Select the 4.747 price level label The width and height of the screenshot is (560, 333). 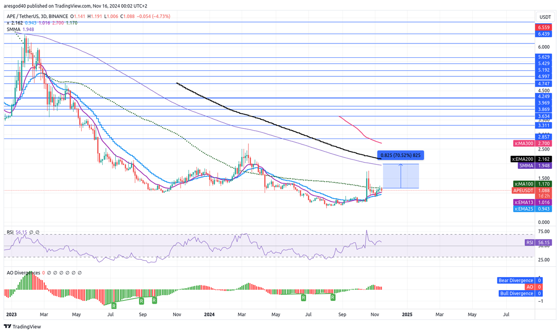tap(545, 84)
